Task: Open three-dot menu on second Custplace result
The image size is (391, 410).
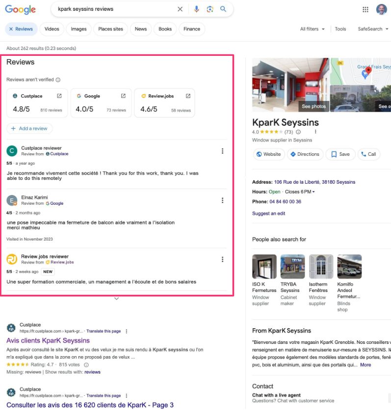Action: point(127,396)
